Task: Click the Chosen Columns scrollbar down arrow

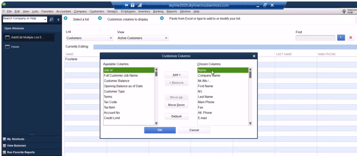Action: coord(250,123)
